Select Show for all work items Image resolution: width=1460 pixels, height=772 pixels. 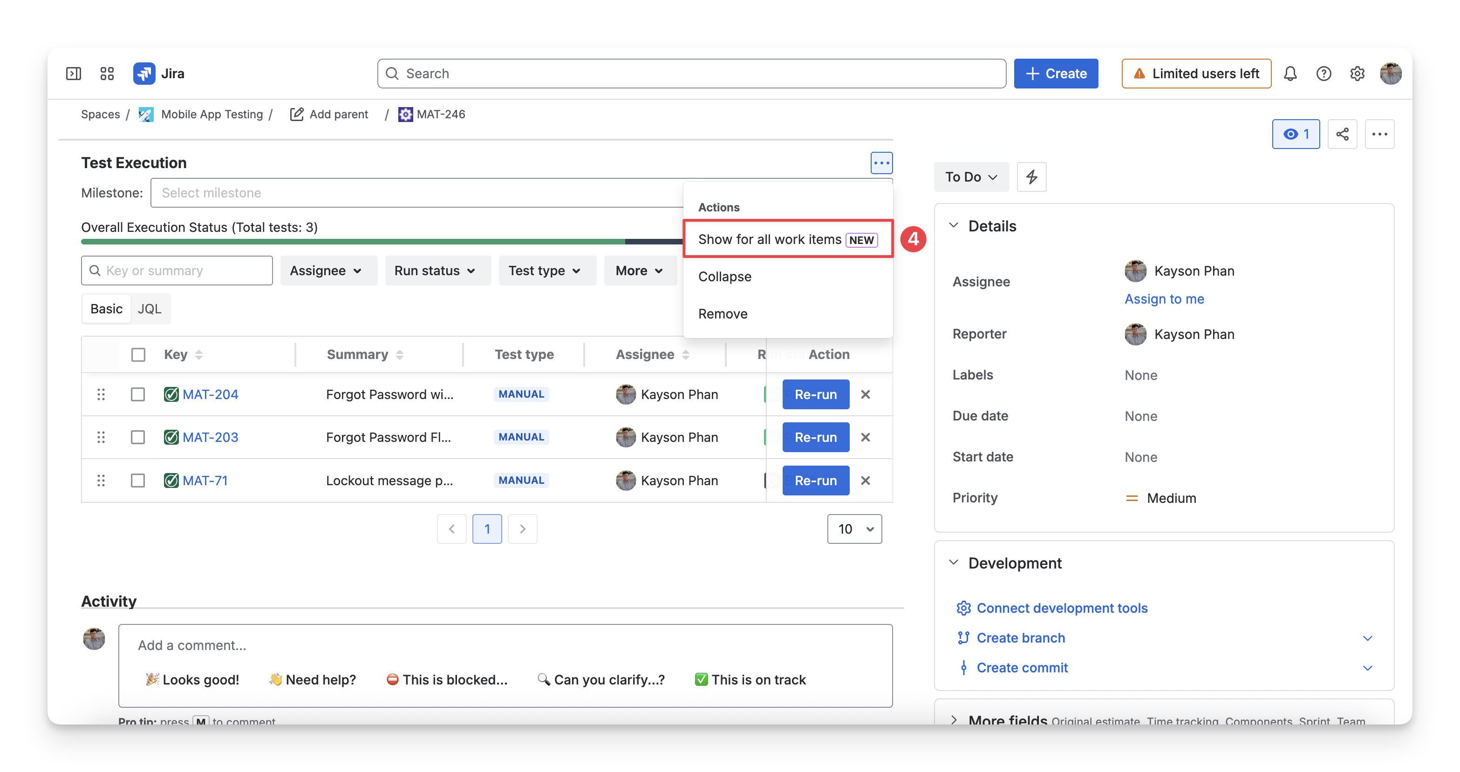(x=788, y=239)
